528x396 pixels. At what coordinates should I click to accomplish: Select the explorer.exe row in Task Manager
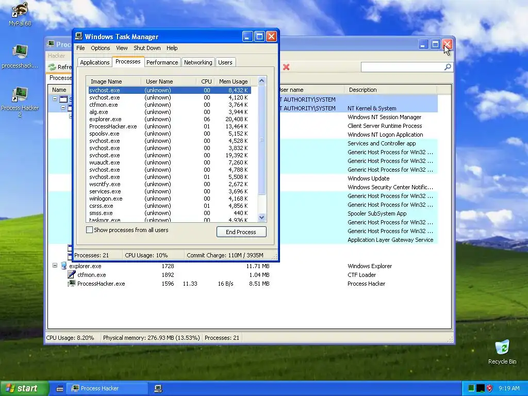[169, 119]
